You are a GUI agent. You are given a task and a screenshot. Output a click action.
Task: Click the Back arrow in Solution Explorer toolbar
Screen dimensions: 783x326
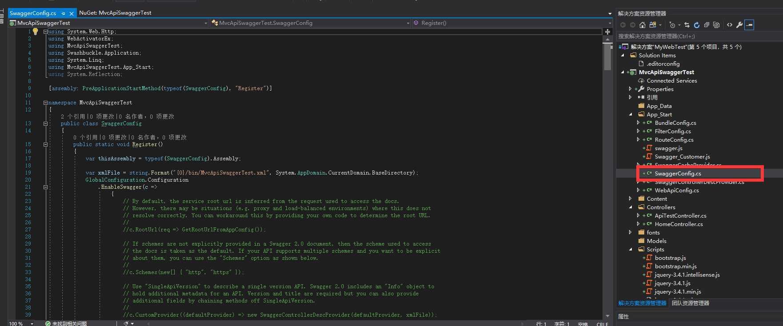click(623, 25)
